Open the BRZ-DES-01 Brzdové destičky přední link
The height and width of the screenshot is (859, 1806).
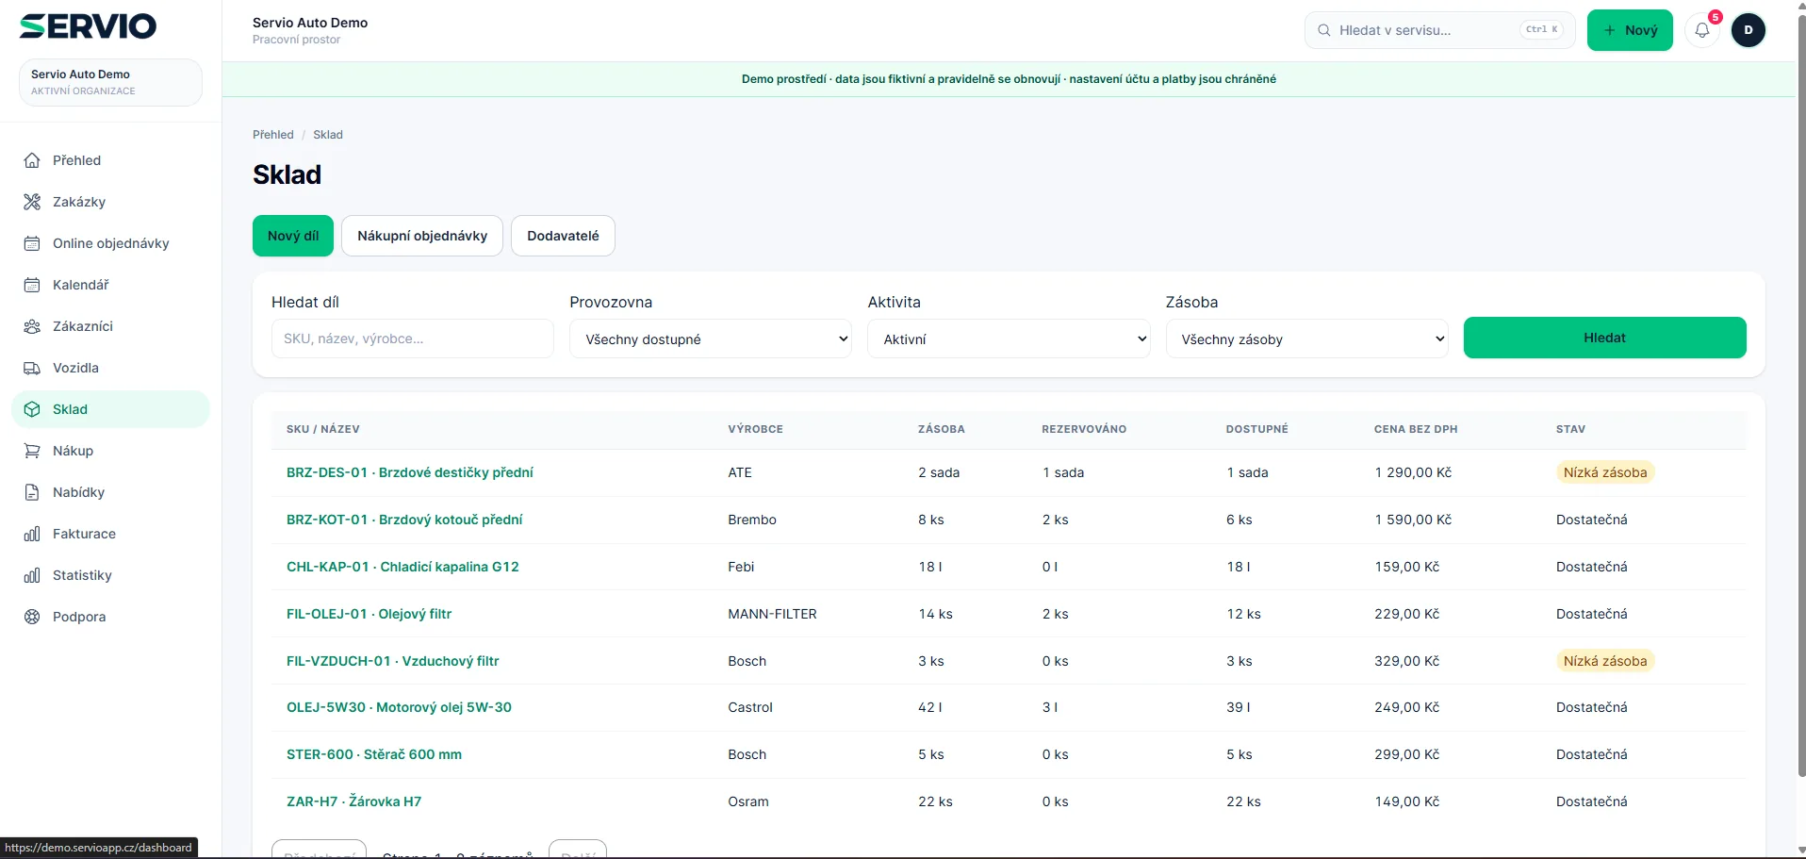410,472
